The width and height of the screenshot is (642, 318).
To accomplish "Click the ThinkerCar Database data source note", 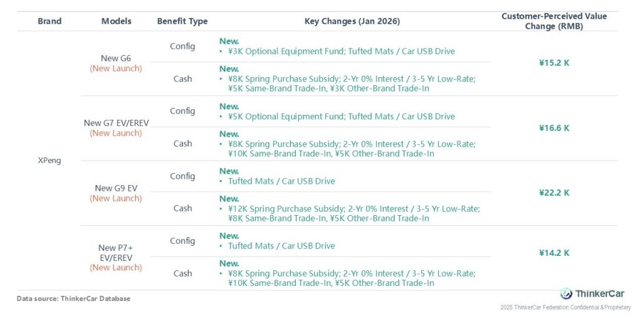I will pos(73,299).
